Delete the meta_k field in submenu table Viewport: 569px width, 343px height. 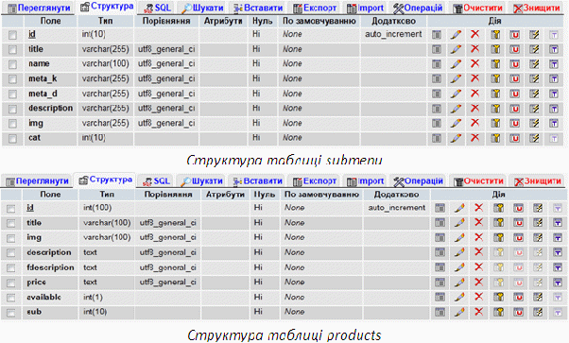point(475,78)
